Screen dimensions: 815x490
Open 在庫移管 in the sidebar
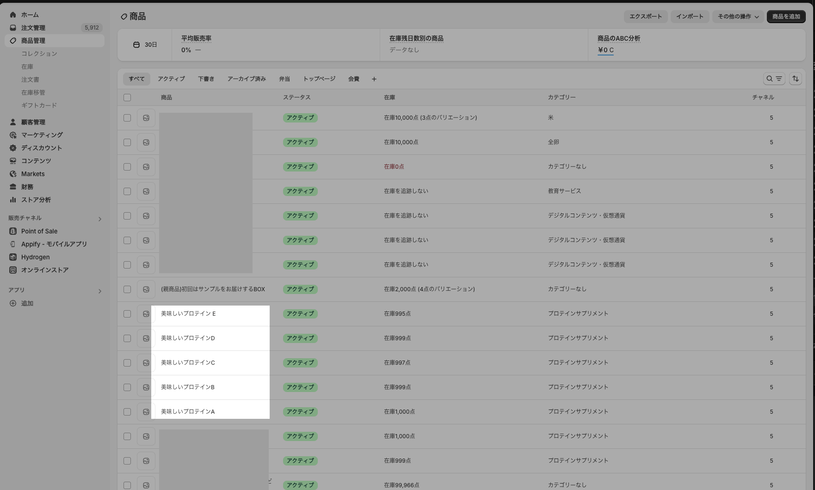pos(33,92)
